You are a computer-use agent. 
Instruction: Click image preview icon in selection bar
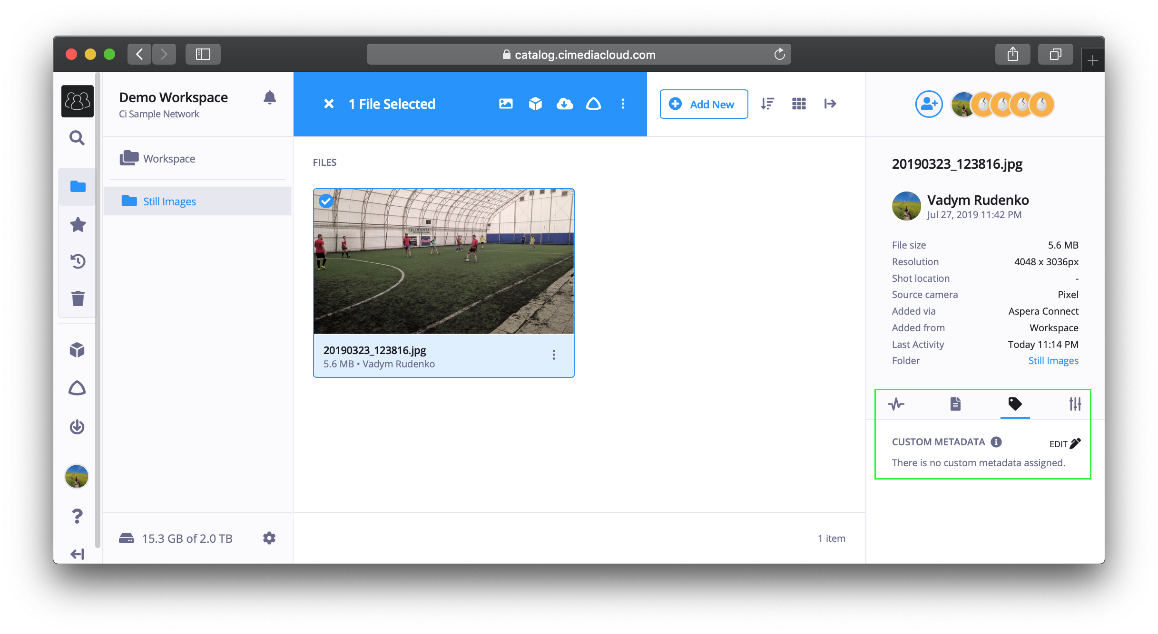(506, 104)
